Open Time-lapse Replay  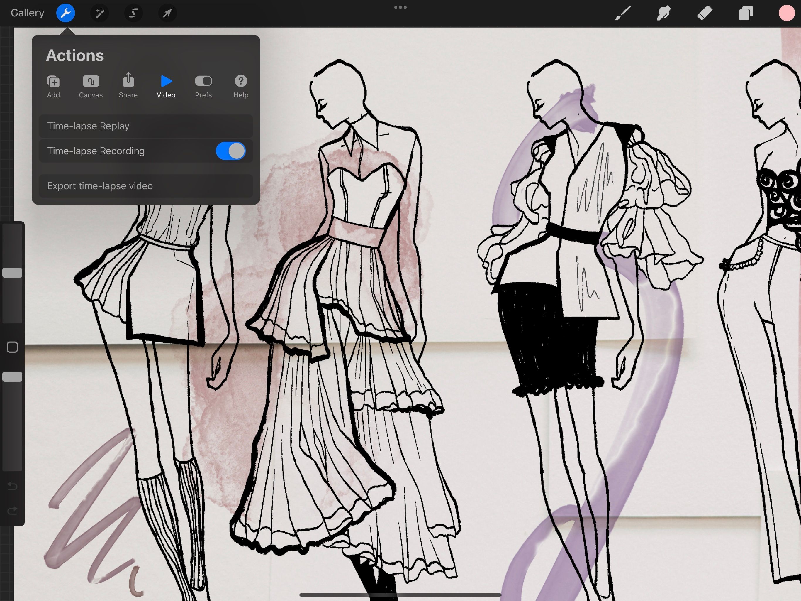[146, 126]
